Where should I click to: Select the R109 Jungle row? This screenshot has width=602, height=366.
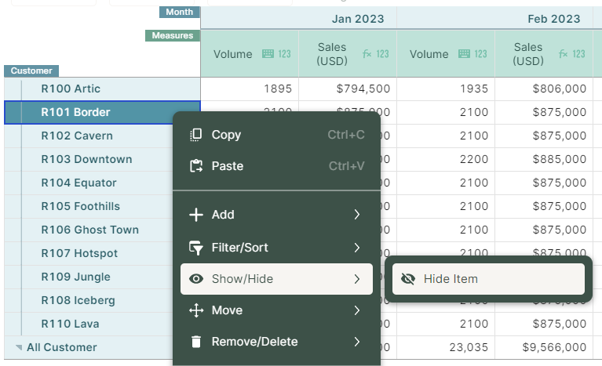[x=89, y=277]
